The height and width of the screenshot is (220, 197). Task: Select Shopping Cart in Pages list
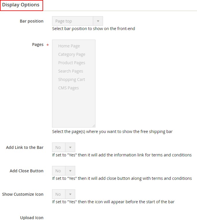(71, 80)
